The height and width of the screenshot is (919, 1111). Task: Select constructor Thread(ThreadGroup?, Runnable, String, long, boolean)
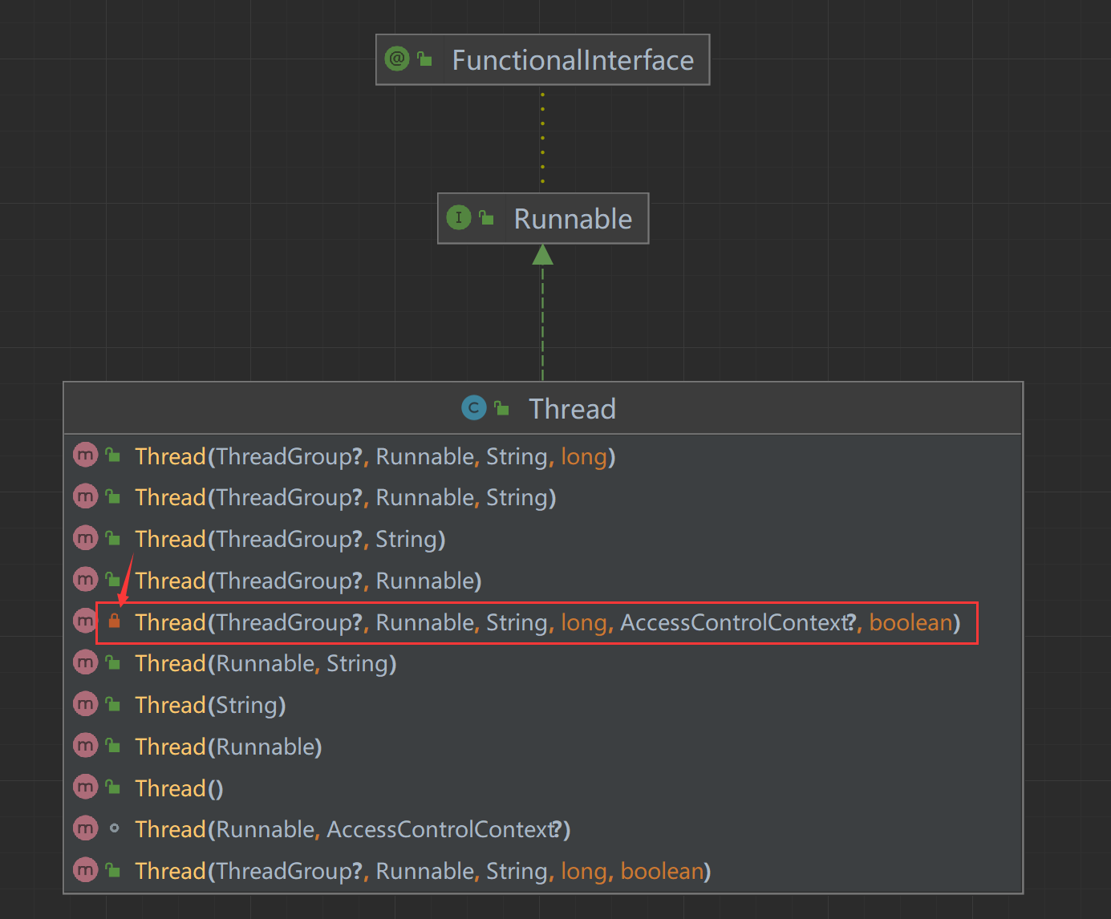click(423, 871)
